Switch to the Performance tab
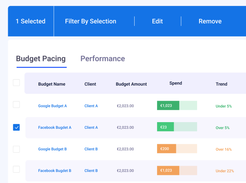Screen dimensions: 246x183 pyautogui.click(x=103, y=59)
